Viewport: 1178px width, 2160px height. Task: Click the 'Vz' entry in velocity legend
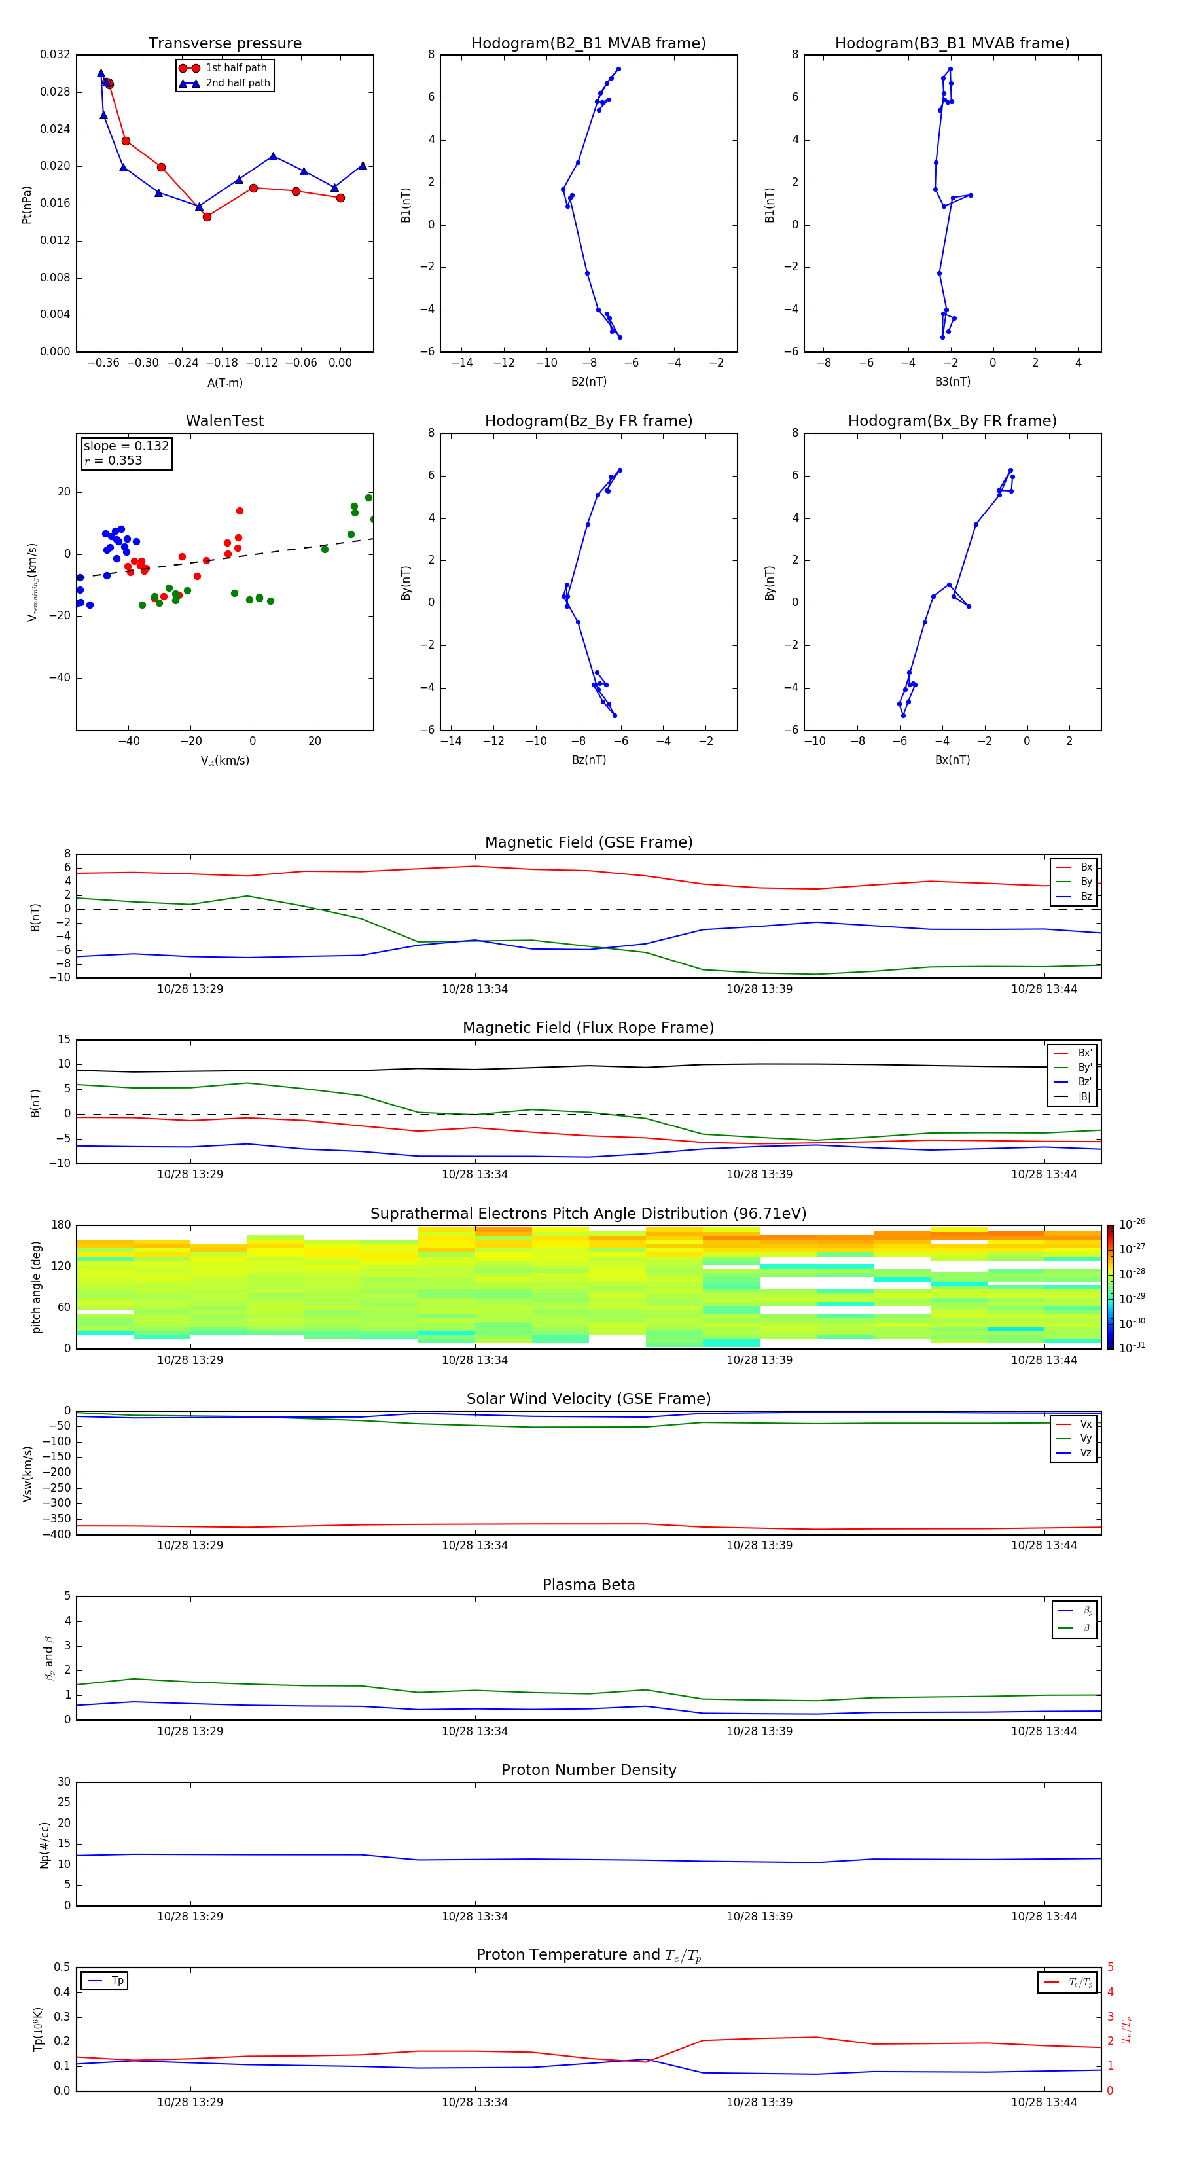point(1074,1453)
